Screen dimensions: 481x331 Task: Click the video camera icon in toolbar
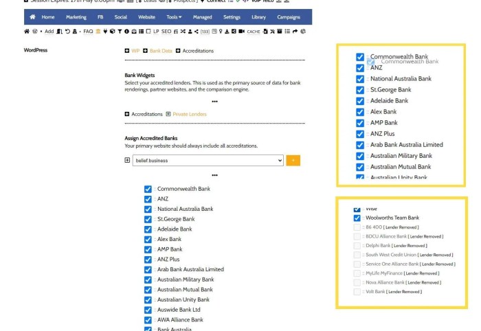240,31
